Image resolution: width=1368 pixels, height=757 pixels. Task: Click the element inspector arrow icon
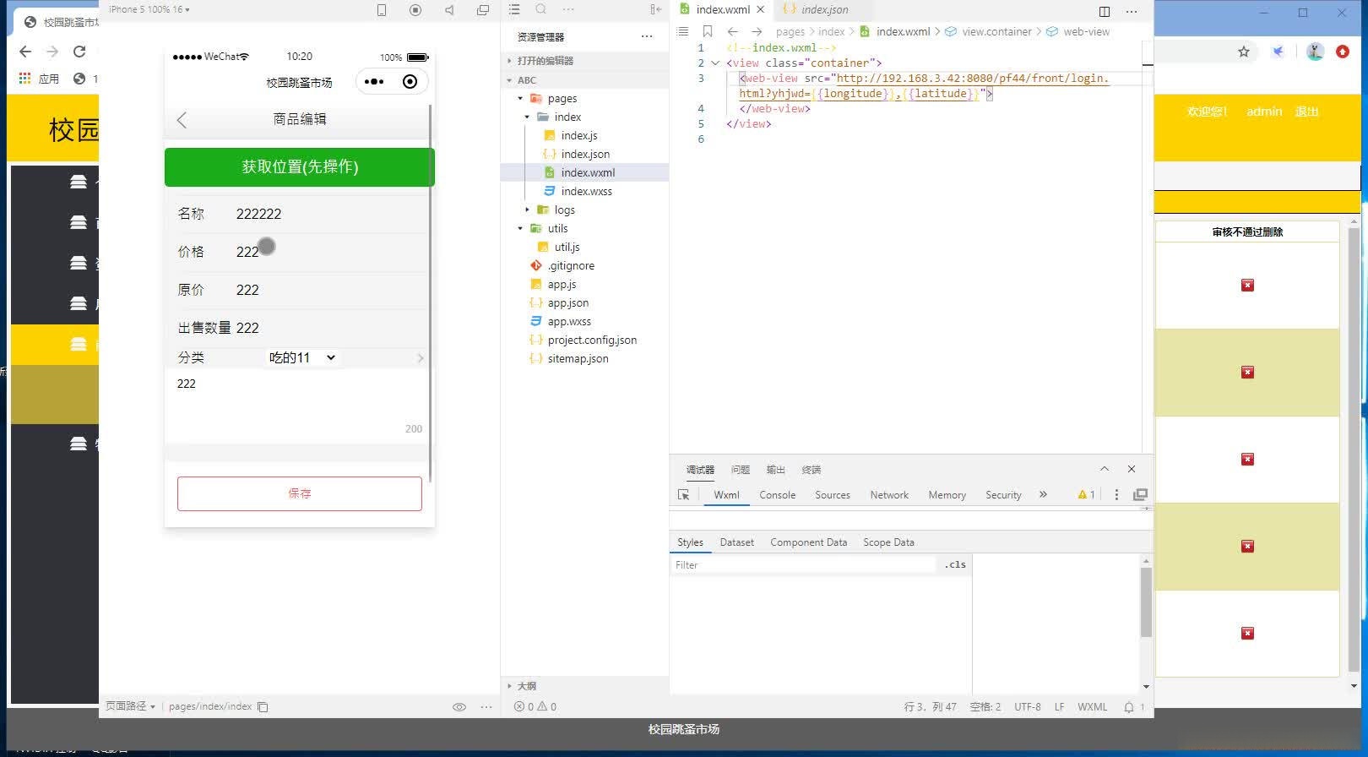point(684,495)
